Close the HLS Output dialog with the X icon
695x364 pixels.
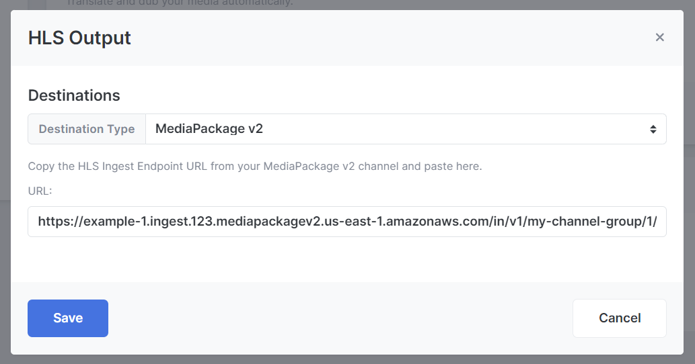click(x=659, y=38)
